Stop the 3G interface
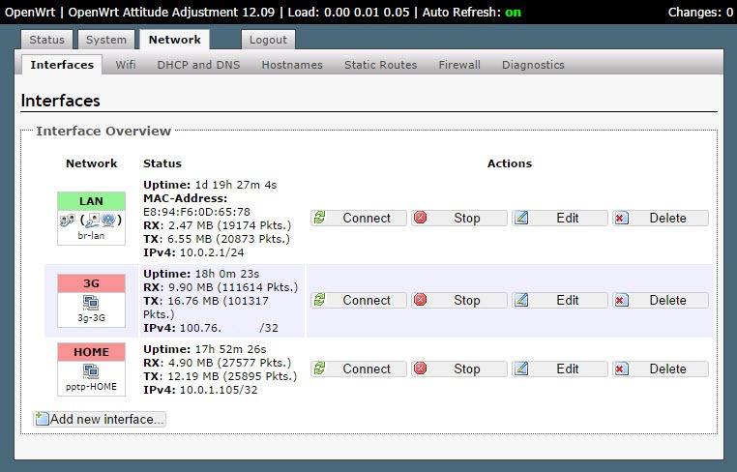737x472 pixels. [x=458, y=301]
